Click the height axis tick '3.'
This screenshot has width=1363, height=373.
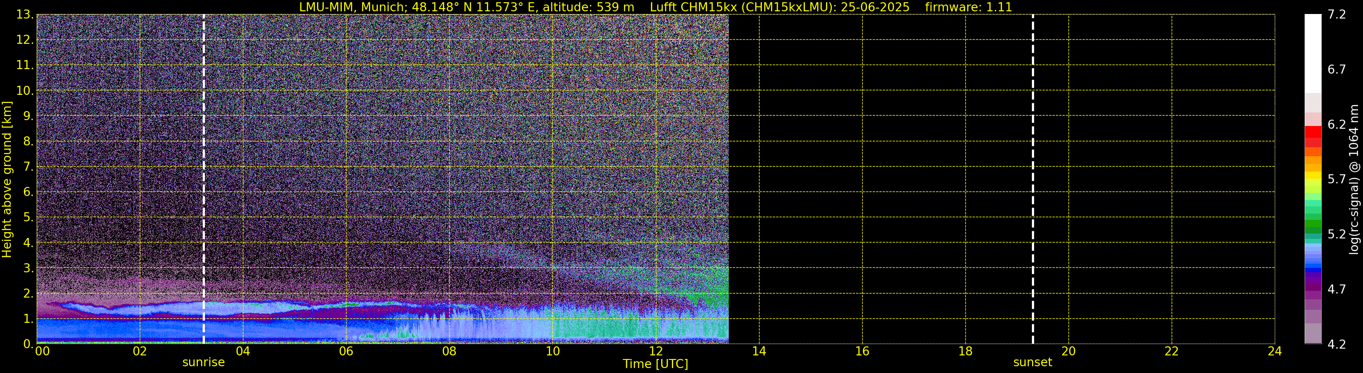[x=28, y=268]
